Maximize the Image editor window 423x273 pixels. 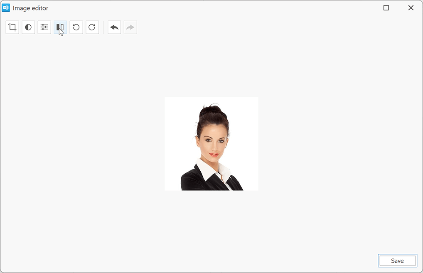386,8
